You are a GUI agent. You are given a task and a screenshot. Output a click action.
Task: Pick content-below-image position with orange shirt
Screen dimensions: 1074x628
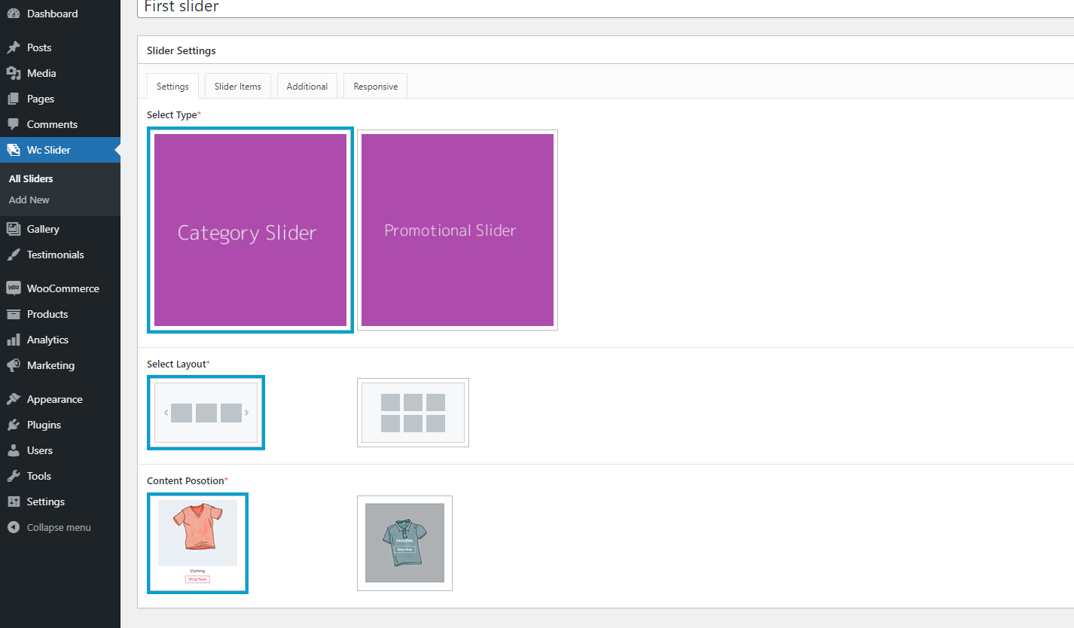(x=197, y=543)
